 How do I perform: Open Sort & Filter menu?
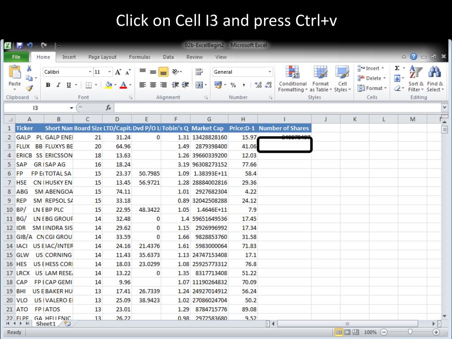(x=416, y=79)
